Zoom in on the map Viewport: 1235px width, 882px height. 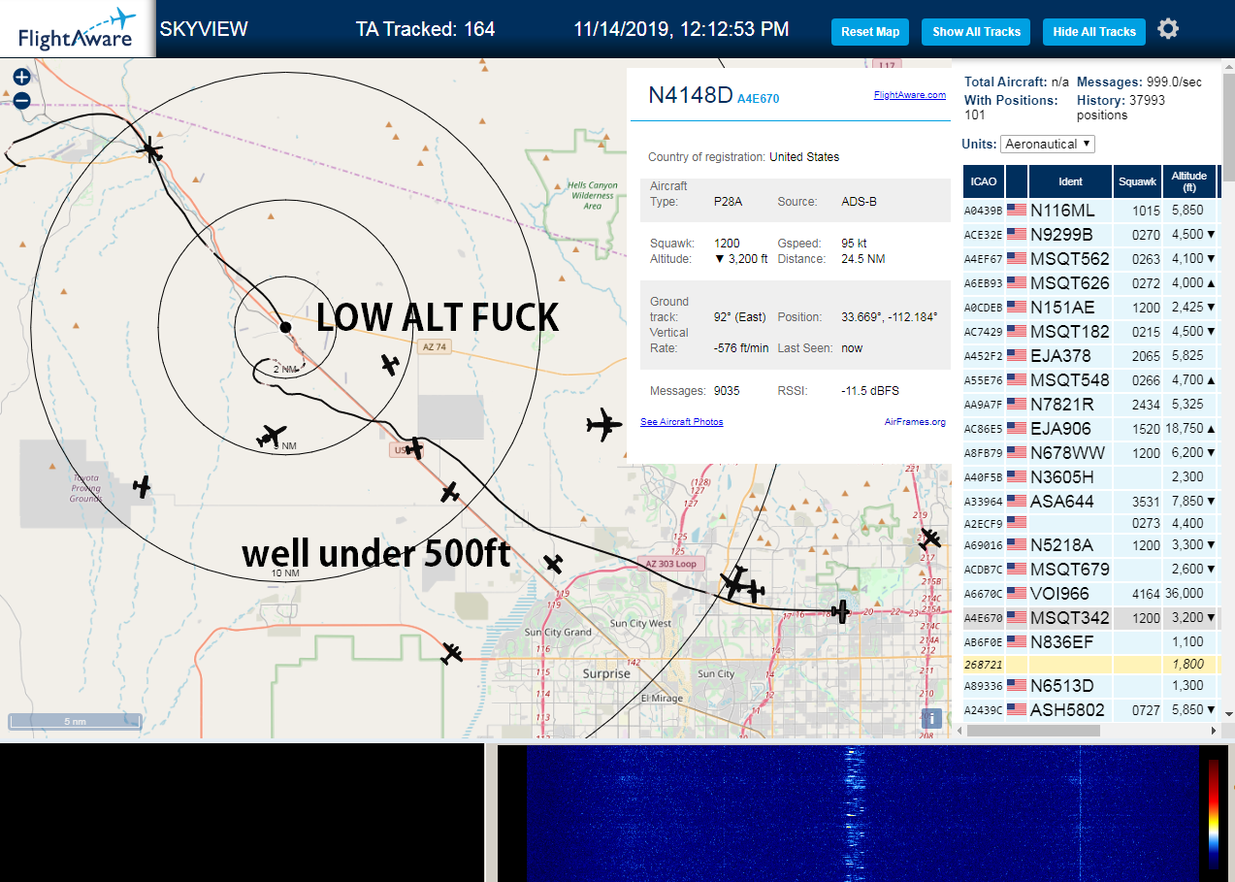coord(21,78)
